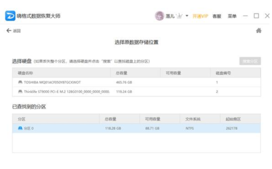Click the 开通VIP link
This screenshot has height=169, width=272.
pyautogui.click(x=199, y=16)
